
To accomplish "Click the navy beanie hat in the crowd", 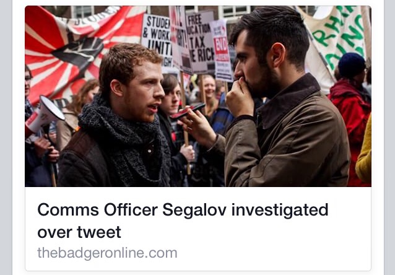I will tap(352, 65).
